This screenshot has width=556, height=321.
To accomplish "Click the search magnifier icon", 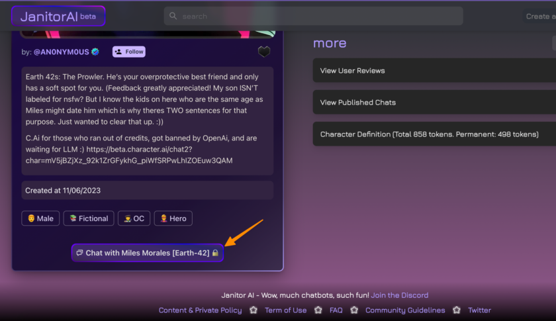I will point(173,16).
